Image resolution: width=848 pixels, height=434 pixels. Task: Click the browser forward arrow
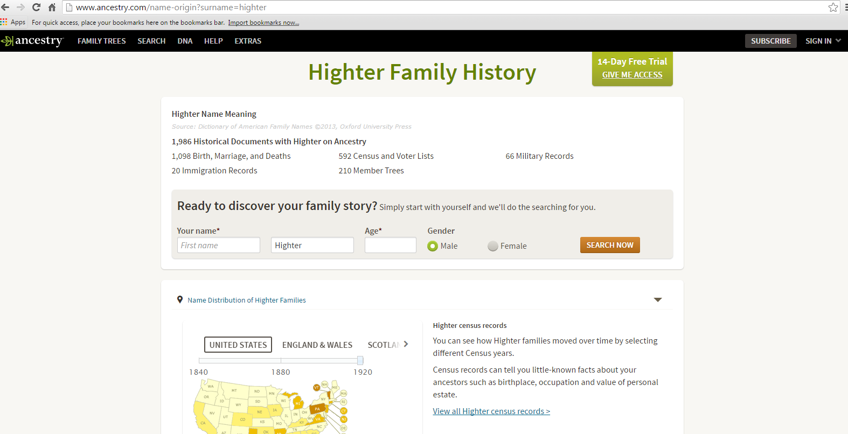[20, 8]
